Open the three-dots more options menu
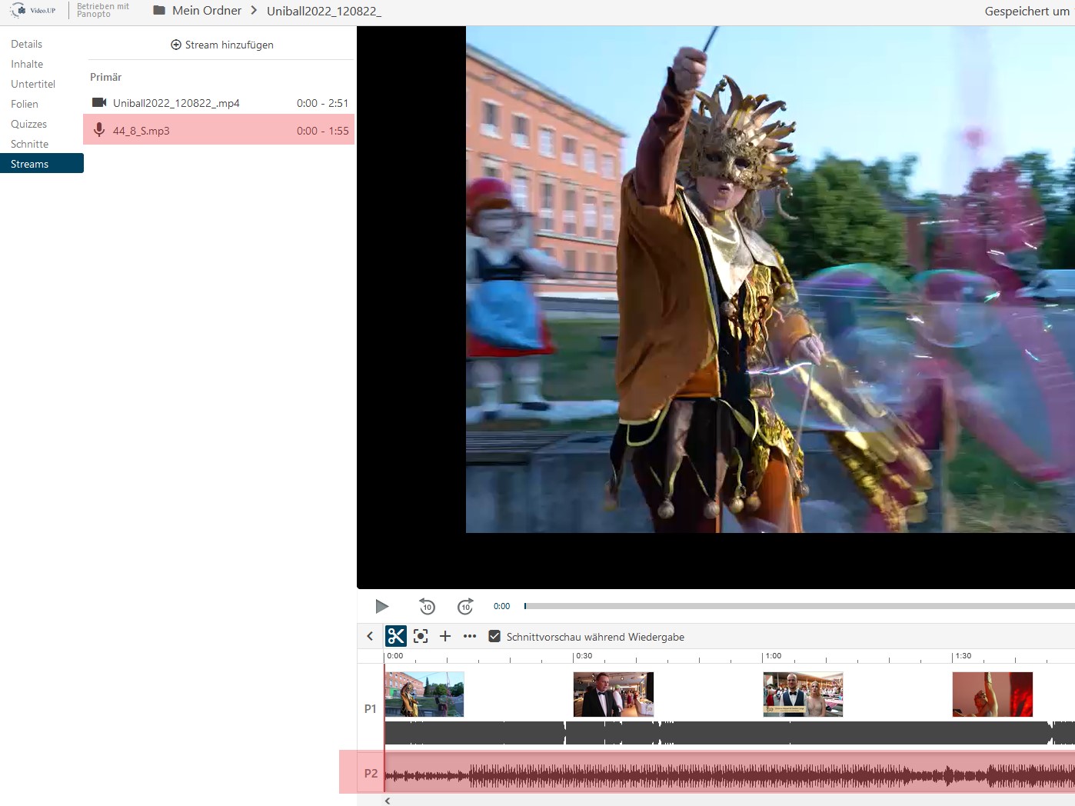This screenshot has width=1075, height=806. point(470,636)
